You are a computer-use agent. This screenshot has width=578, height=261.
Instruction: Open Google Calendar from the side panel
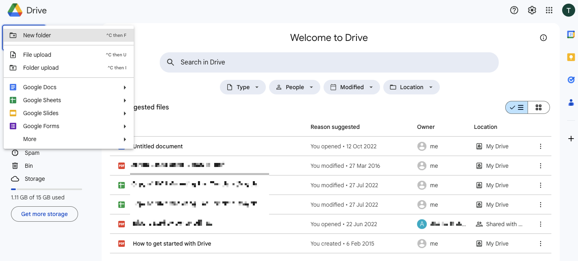(571, 34)
